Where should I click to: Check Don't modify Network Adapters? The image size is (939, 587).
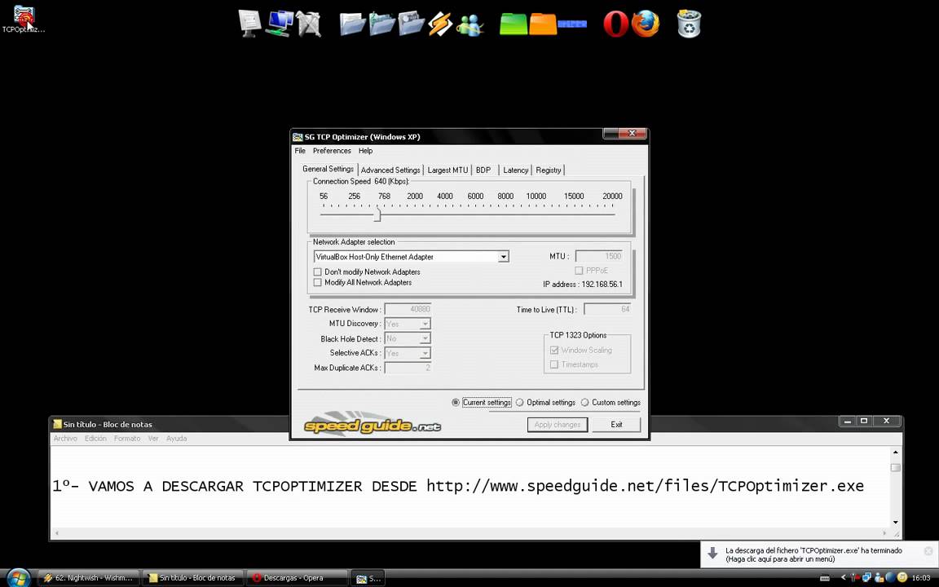point(317,272)
